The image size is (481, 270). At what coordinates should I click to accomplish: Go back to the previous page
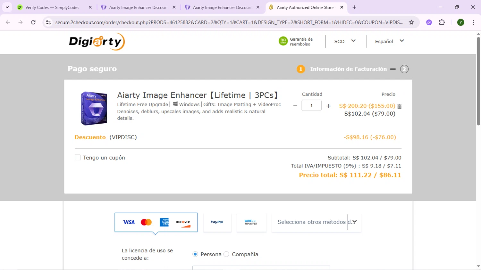click(x=8, y=22)
